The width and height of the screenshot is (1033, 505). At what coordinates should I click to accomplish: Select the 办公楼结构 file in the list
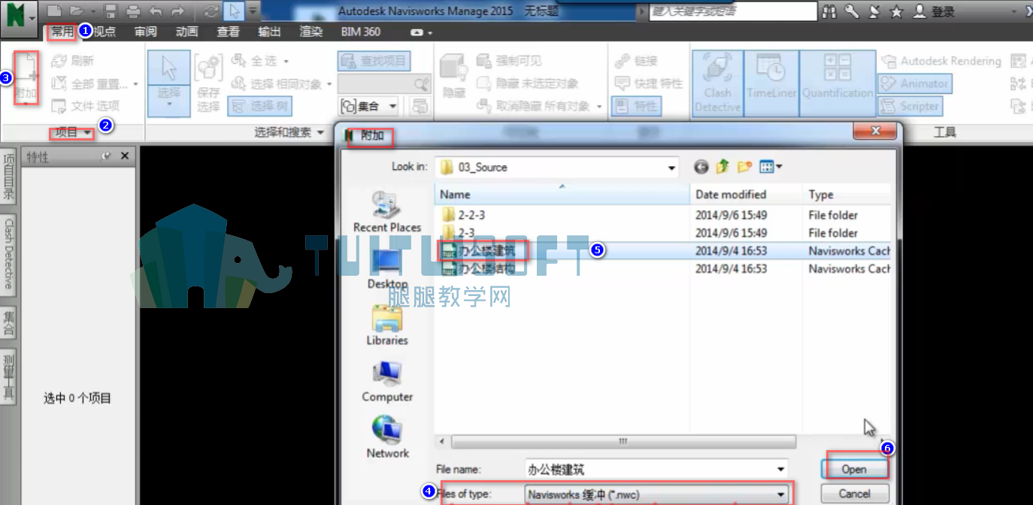tap(485, 268)
